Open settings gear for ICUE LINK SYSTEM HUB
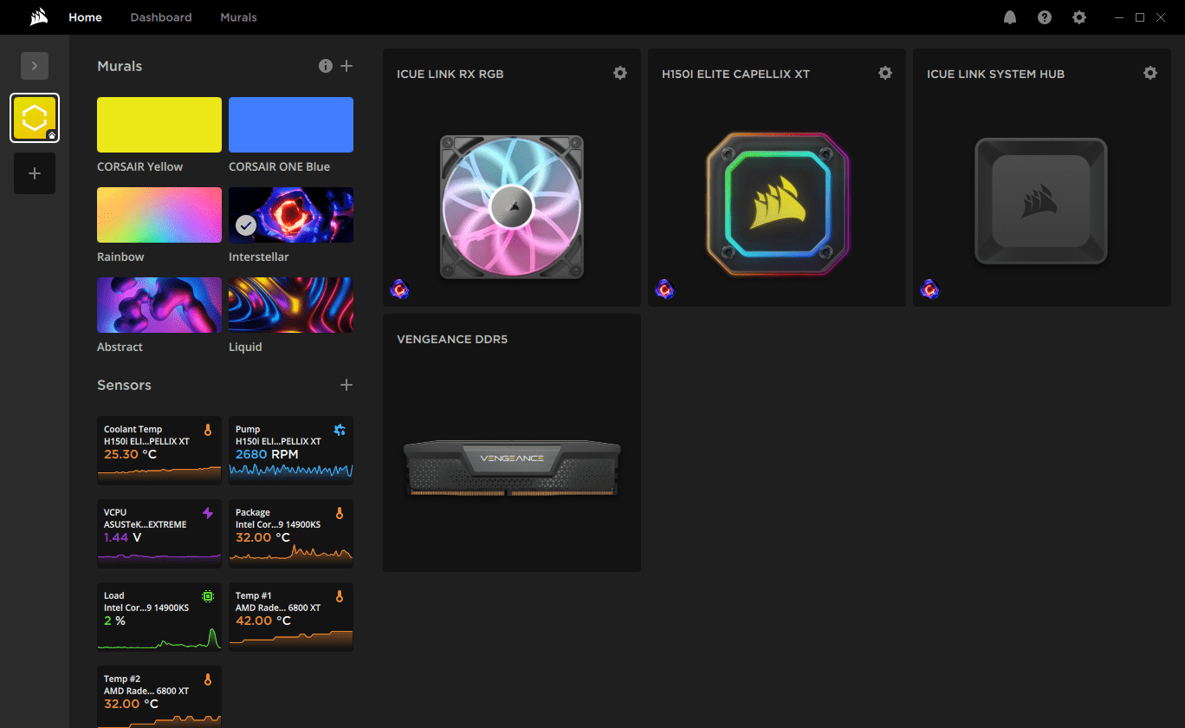 1150,74
